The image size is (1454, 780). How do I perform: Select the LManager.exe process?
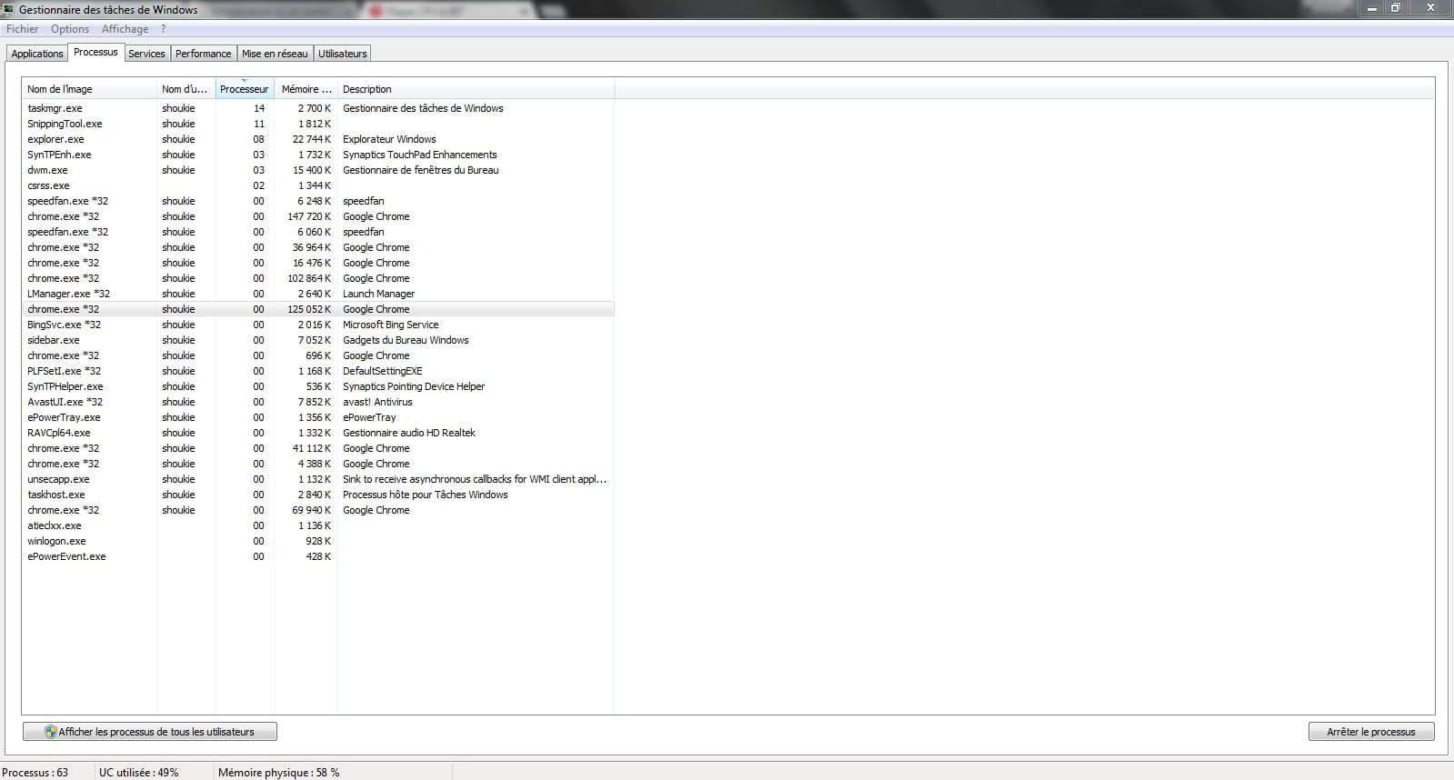point(318,294)
